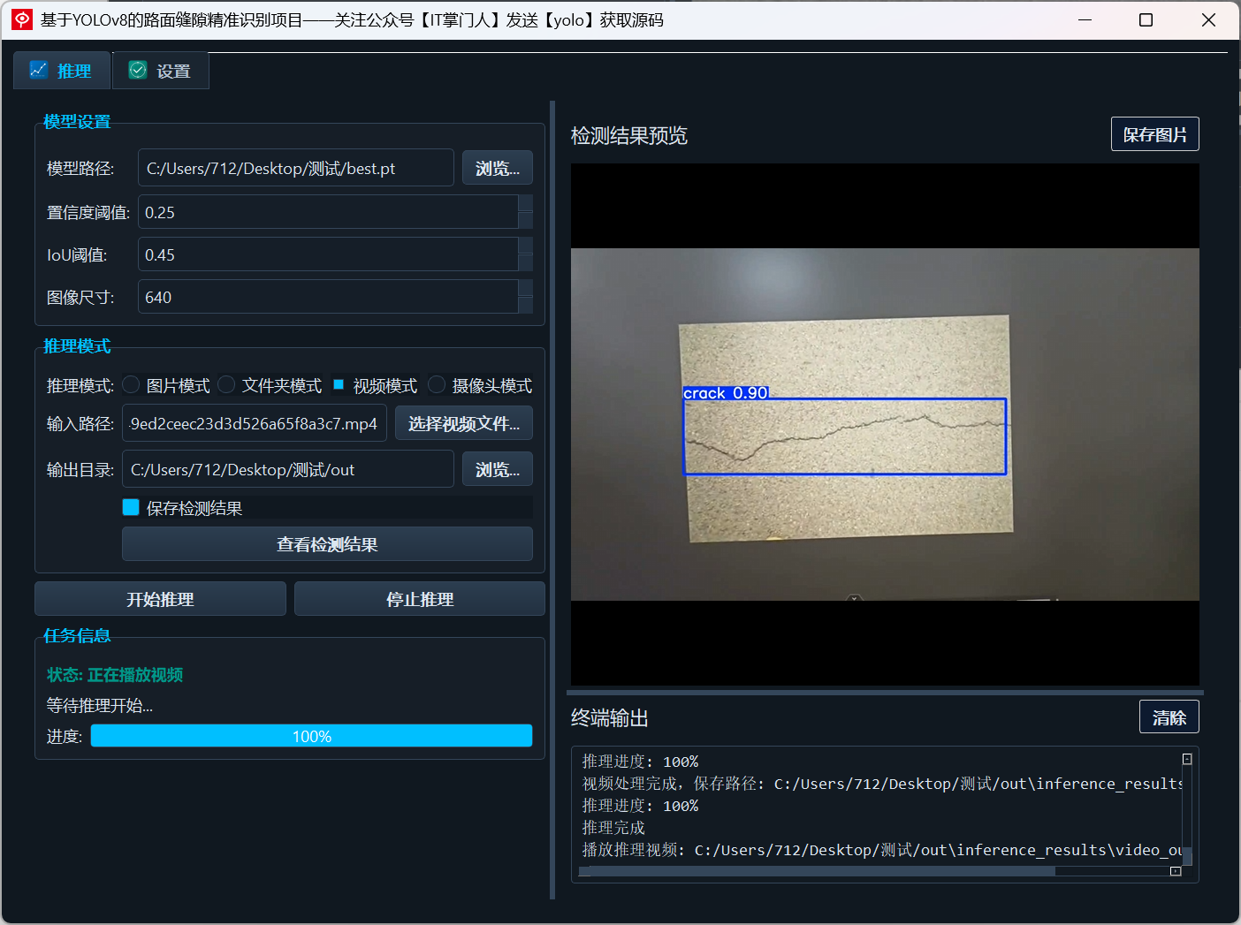This screenshot has height=925, width=1241.
Task: Click the shield icon on 设置 tab
Action: click(138, 70)
